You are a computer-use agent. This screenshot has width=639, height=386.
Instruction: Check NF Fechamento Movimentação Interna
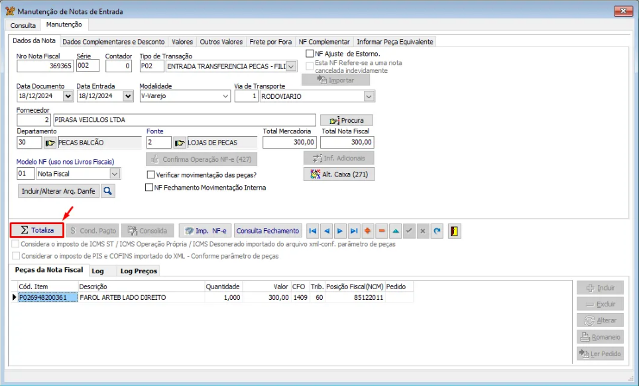click(149, 187)
